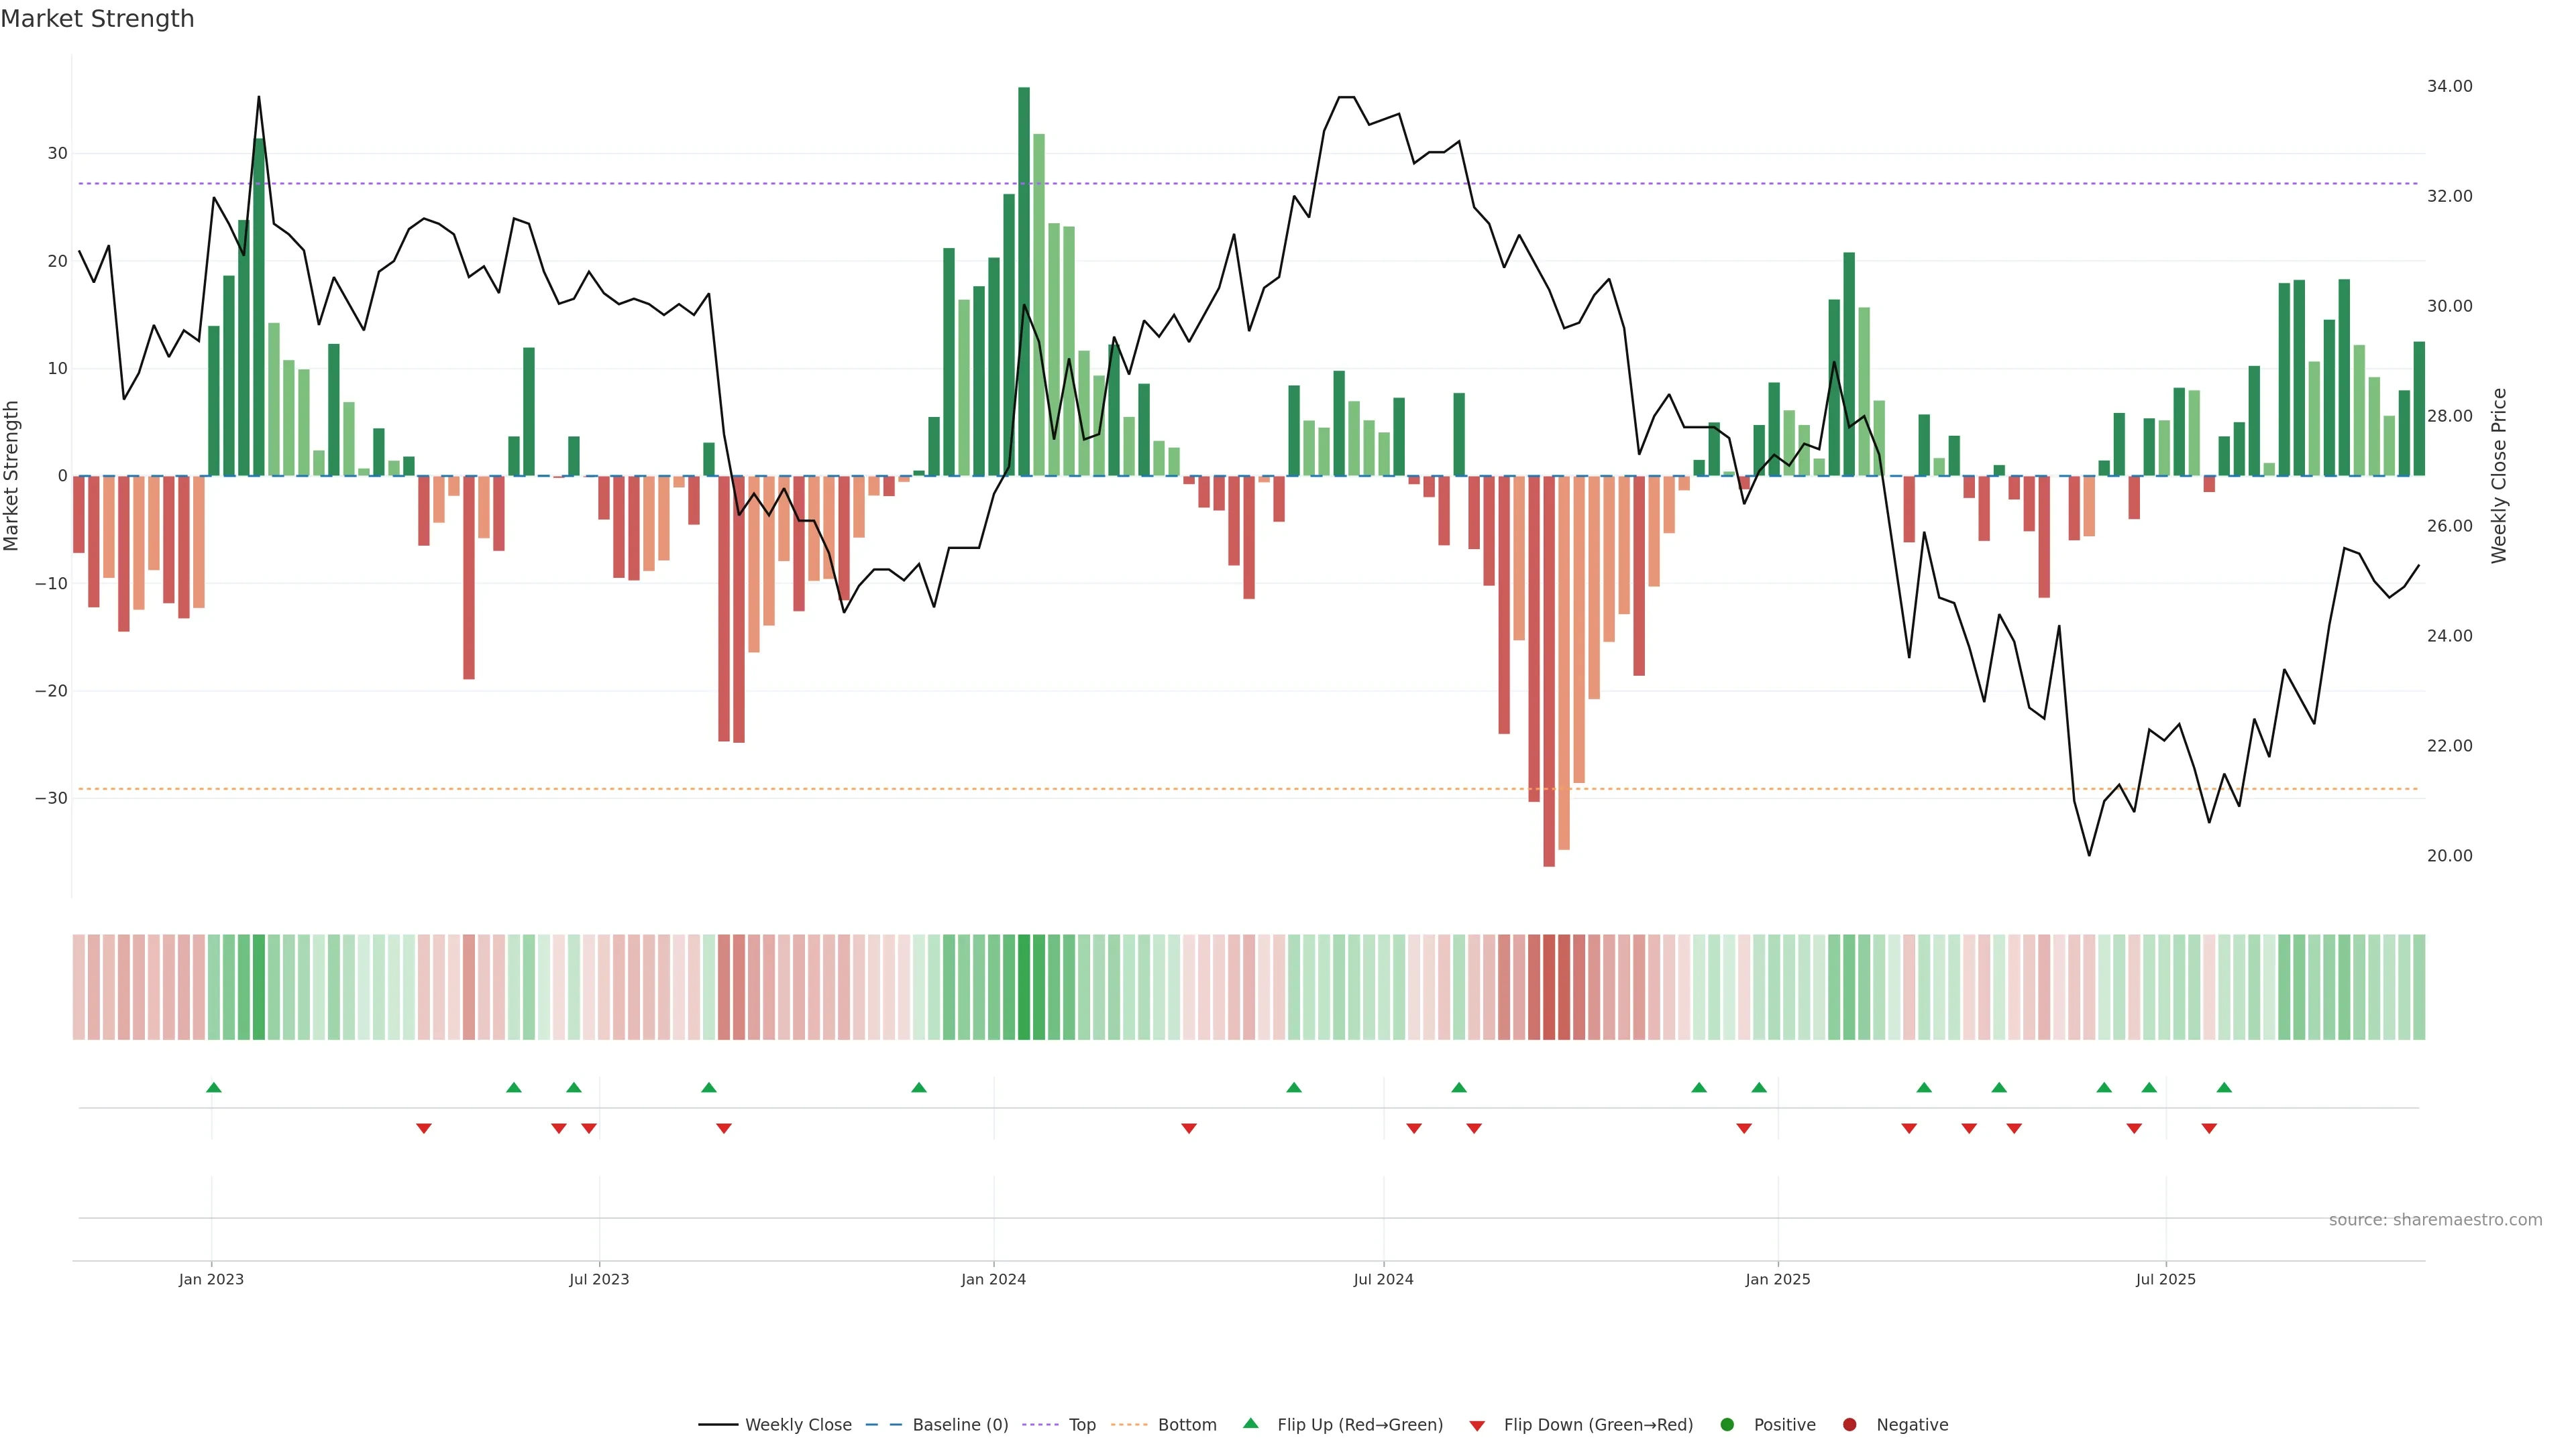Viewport: 2576px width, 1448px height.
Task: Click the Jan 2024 x-axis label
Action: [x=993, y=1279]
